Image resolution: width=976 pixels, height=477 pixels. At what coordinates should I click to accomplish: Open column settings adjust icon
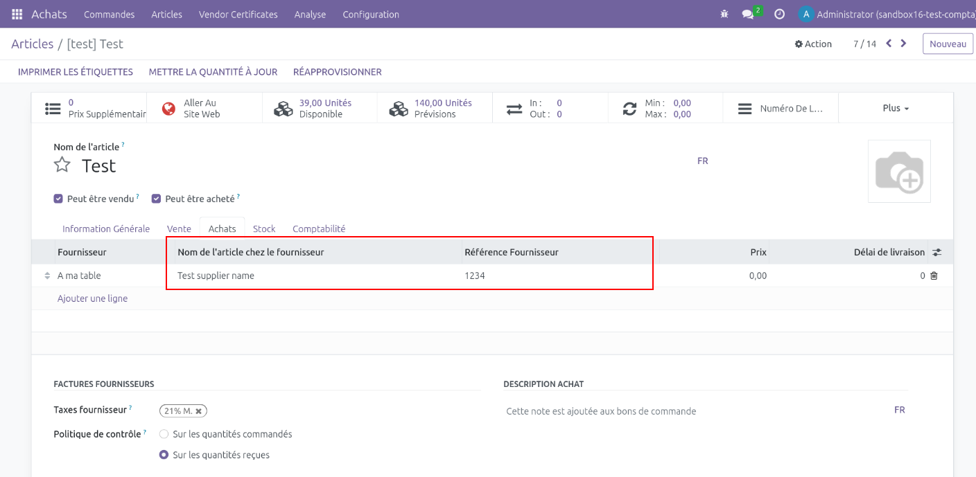tap(937, 252)
